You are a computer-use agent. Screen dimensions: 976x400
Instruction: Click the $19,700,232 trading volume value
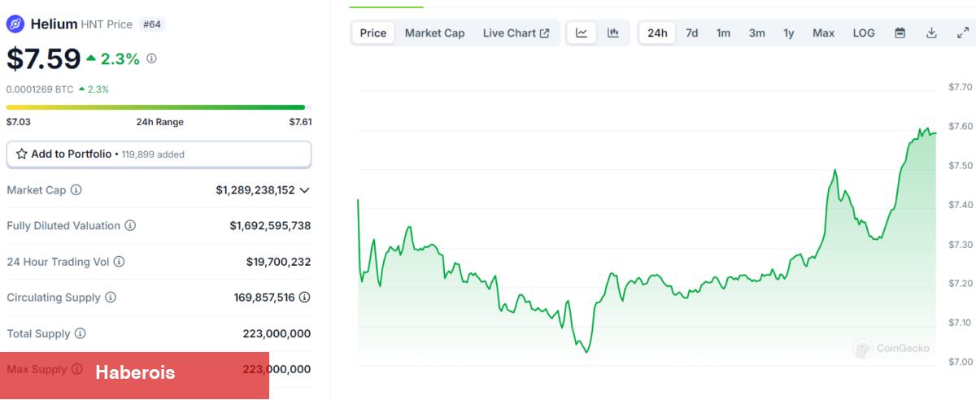(278, 262)
